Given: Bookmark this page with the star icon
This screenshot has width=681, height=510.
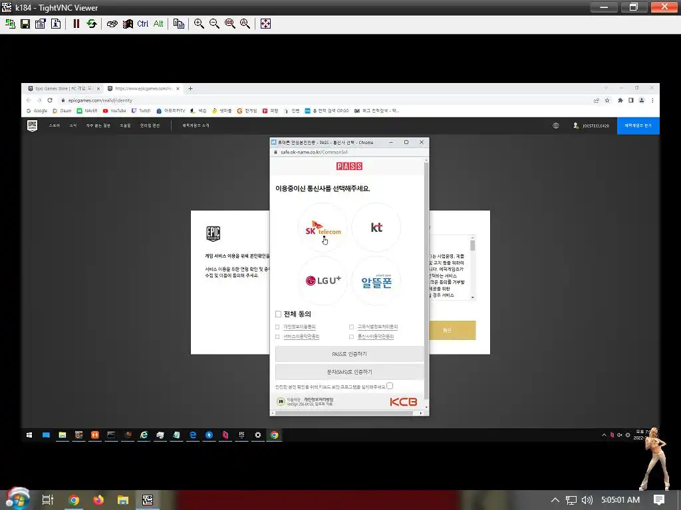Looking at the screenshot, I should [x=607, y=100].
